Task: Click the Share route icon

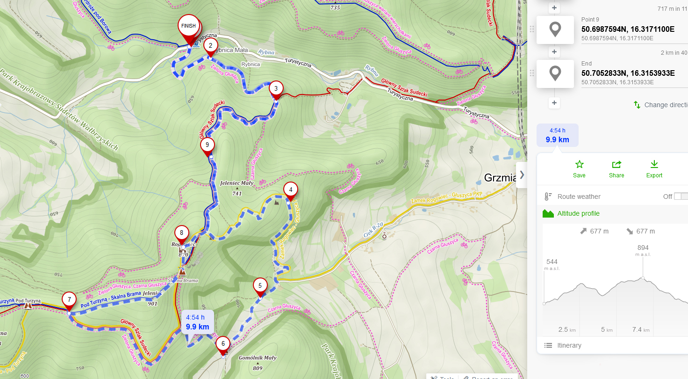Action: tap(616, 164)
